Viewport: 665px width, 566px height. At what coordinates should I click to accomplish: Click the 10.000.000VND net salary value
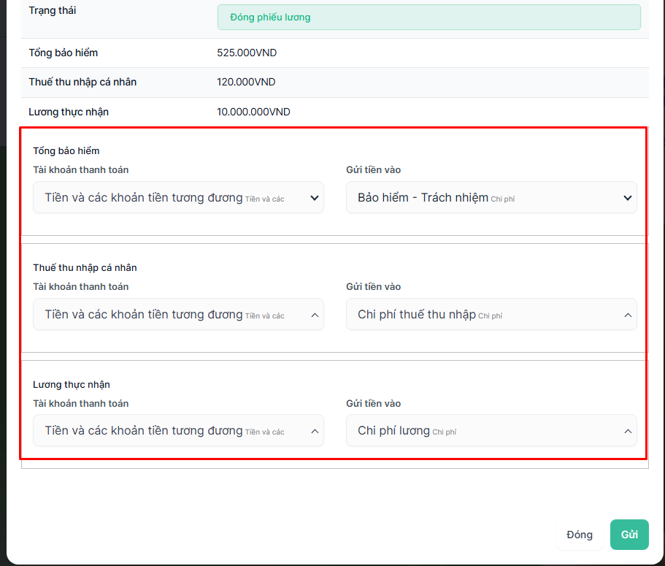[253, 112]
